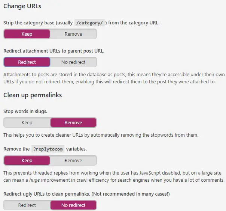The image size is (226, 211).
Task: Click the "Clean up permalinks" section heading
Action: tap(33, 95)
